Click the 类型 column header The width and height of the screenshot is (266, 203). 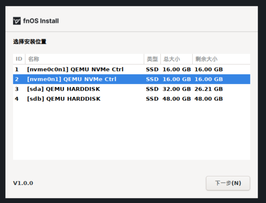click(x=152, y=59)
